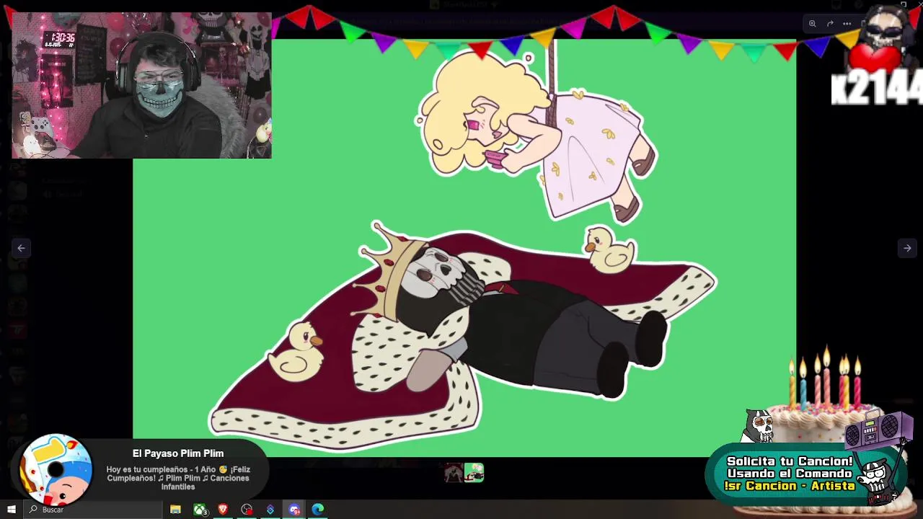Click the Buscar search box in taskbar
923x519 pixels.
92,510
